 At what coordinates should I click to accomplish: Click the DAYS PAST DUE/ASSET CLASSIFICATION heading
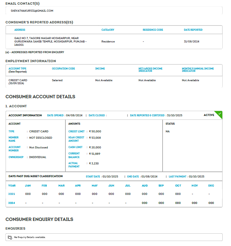35,176
